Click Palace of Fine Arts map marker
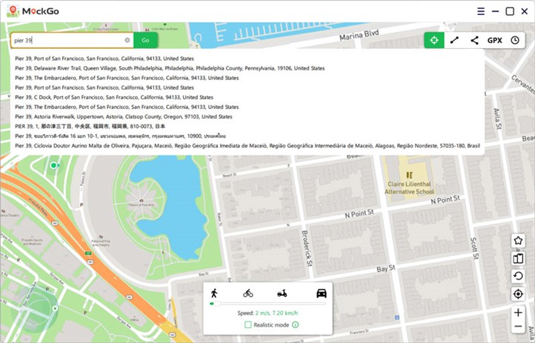The height and width of the screenshot is (343, 535). coord(142,201)
